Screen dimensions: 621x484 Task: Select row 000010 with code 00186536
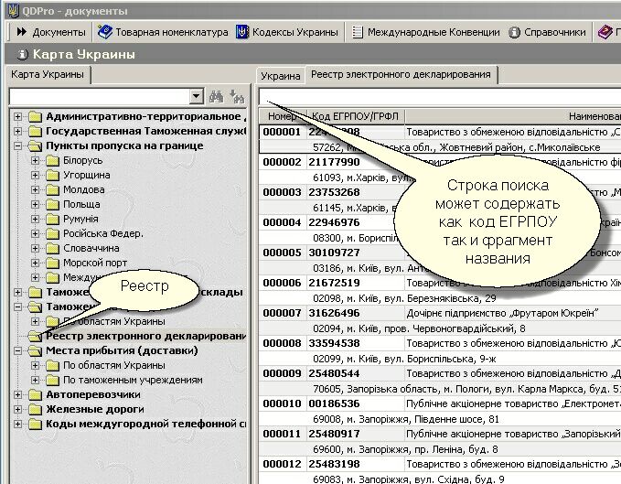click(440, 404)
